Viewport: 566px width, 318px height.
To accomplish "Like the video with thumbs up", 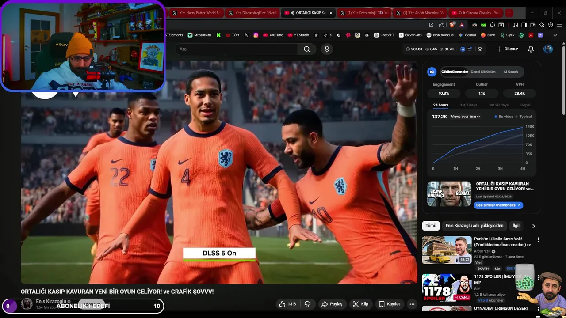I will point(287,304).
